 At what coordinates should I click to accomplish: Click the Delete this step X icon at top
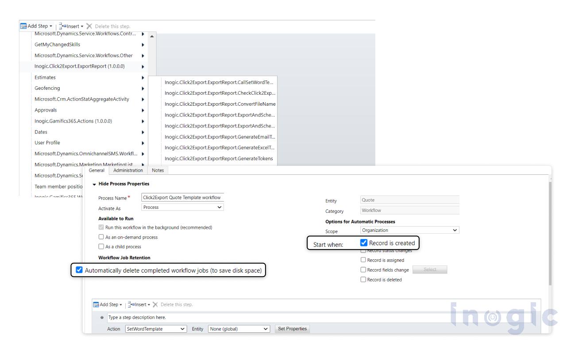(x=89, y=26)
